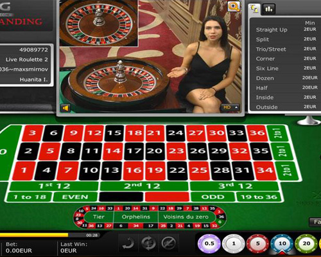This screenshot has width=321, height=257.
Task: Click the Voisins du zero racetrack section
Action: (186, 217)
